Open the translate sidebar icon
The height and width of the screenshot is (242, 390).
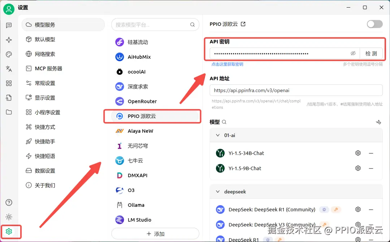coord(9,69)
